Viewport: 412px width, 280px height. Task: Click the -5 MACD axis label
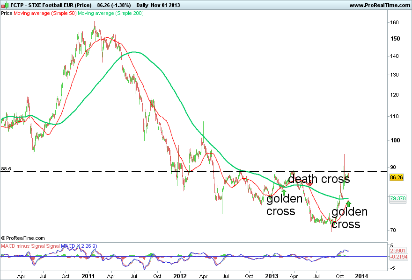tap(392, 268)
